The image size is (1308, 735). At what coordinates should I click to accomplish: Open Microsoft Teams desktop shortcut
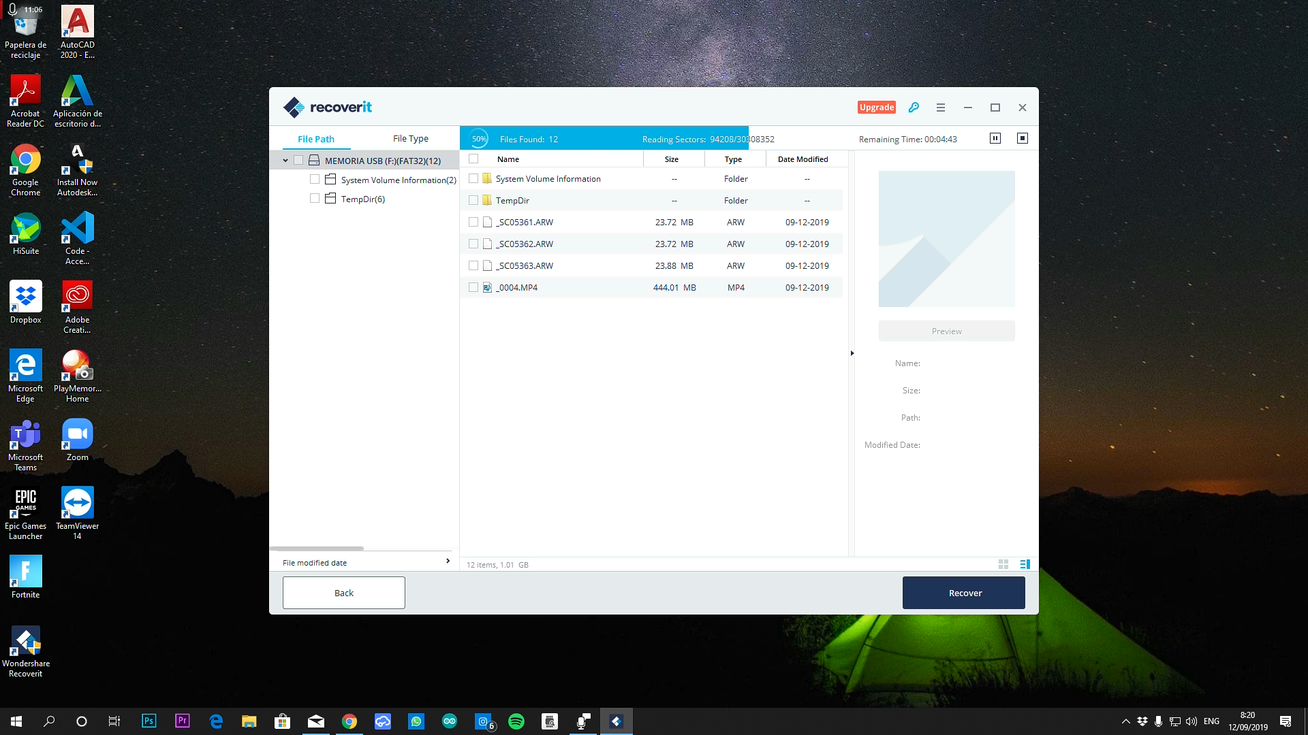[25, 445]
